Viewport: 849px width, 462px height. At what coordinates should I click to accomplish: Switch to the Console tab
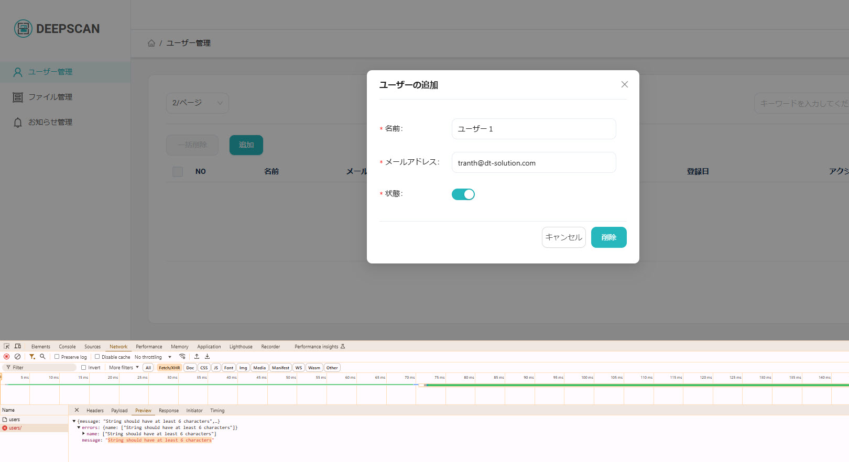click(x=67, y=347)
